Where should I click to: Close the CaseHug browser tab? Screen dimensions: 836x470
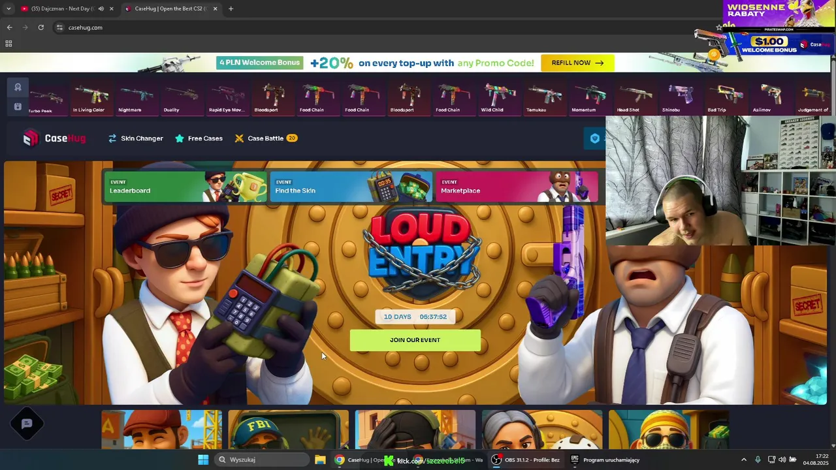click(x=215, y=8)
